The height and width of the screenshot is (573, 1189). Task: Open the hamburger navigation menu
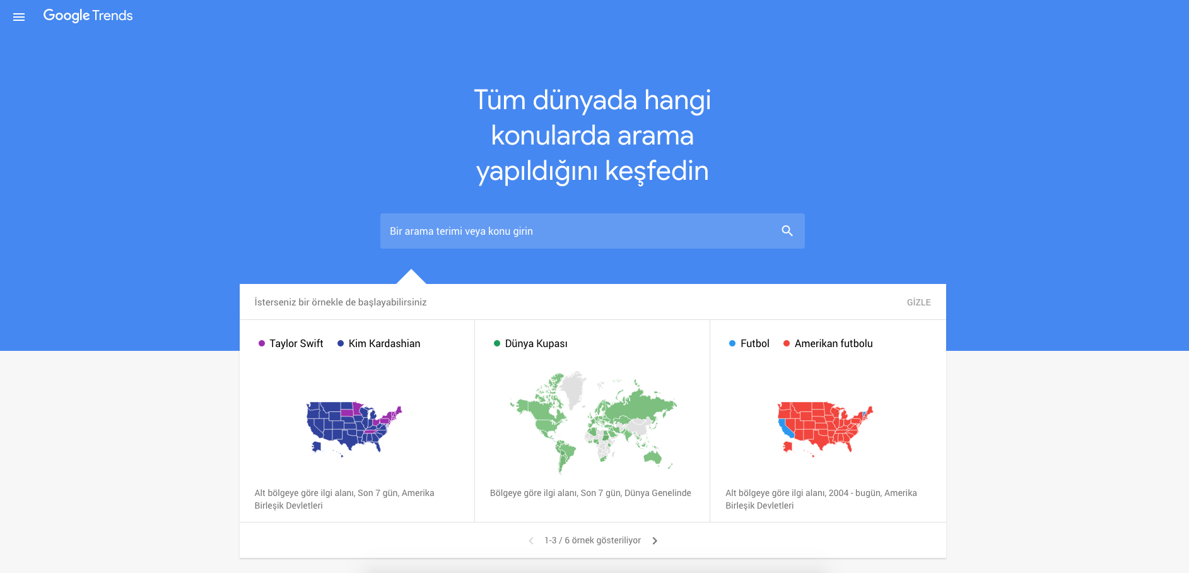click(x=19, y=17)
